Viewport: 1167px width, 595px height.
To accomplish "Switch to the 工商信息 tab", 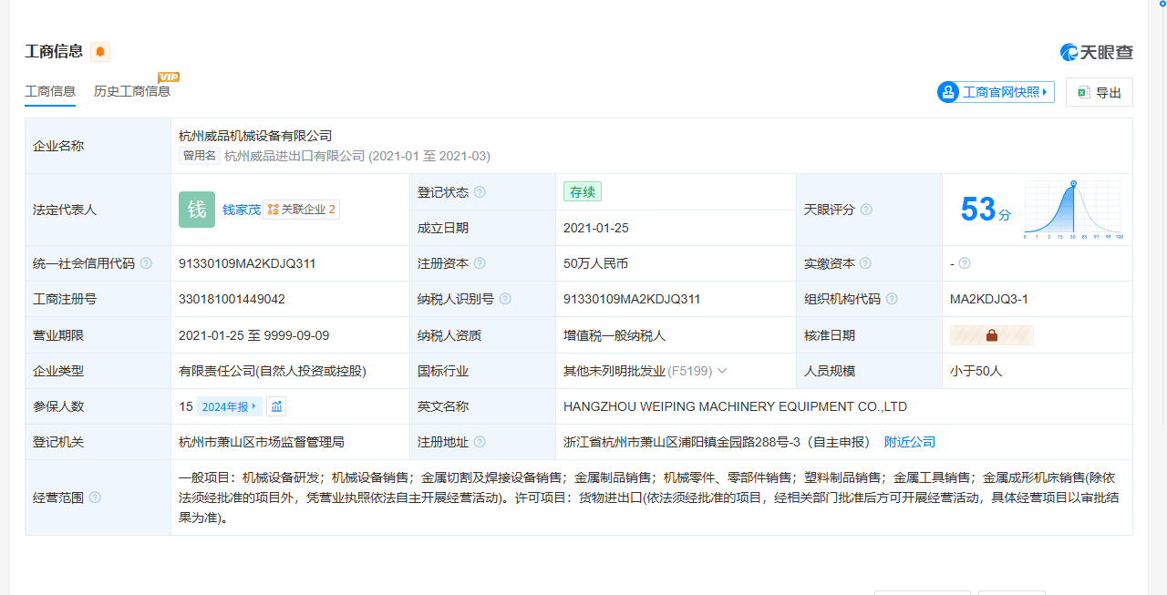I will point(50,91).
